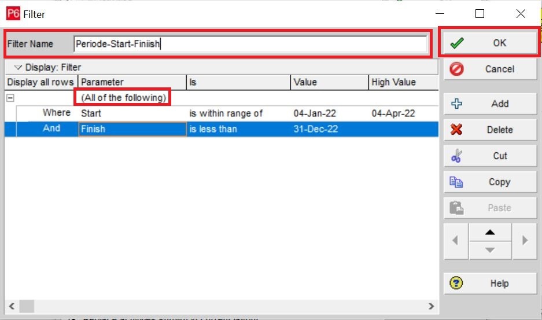
Task: Click the indent right arrow button
Action: 525,241
